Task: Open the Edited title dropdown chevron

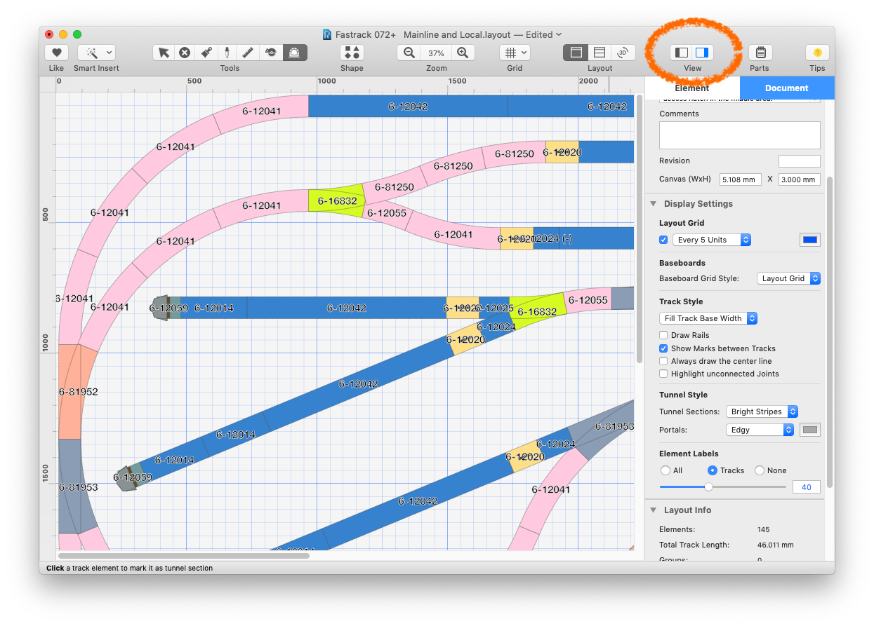Action: [559, 34]
